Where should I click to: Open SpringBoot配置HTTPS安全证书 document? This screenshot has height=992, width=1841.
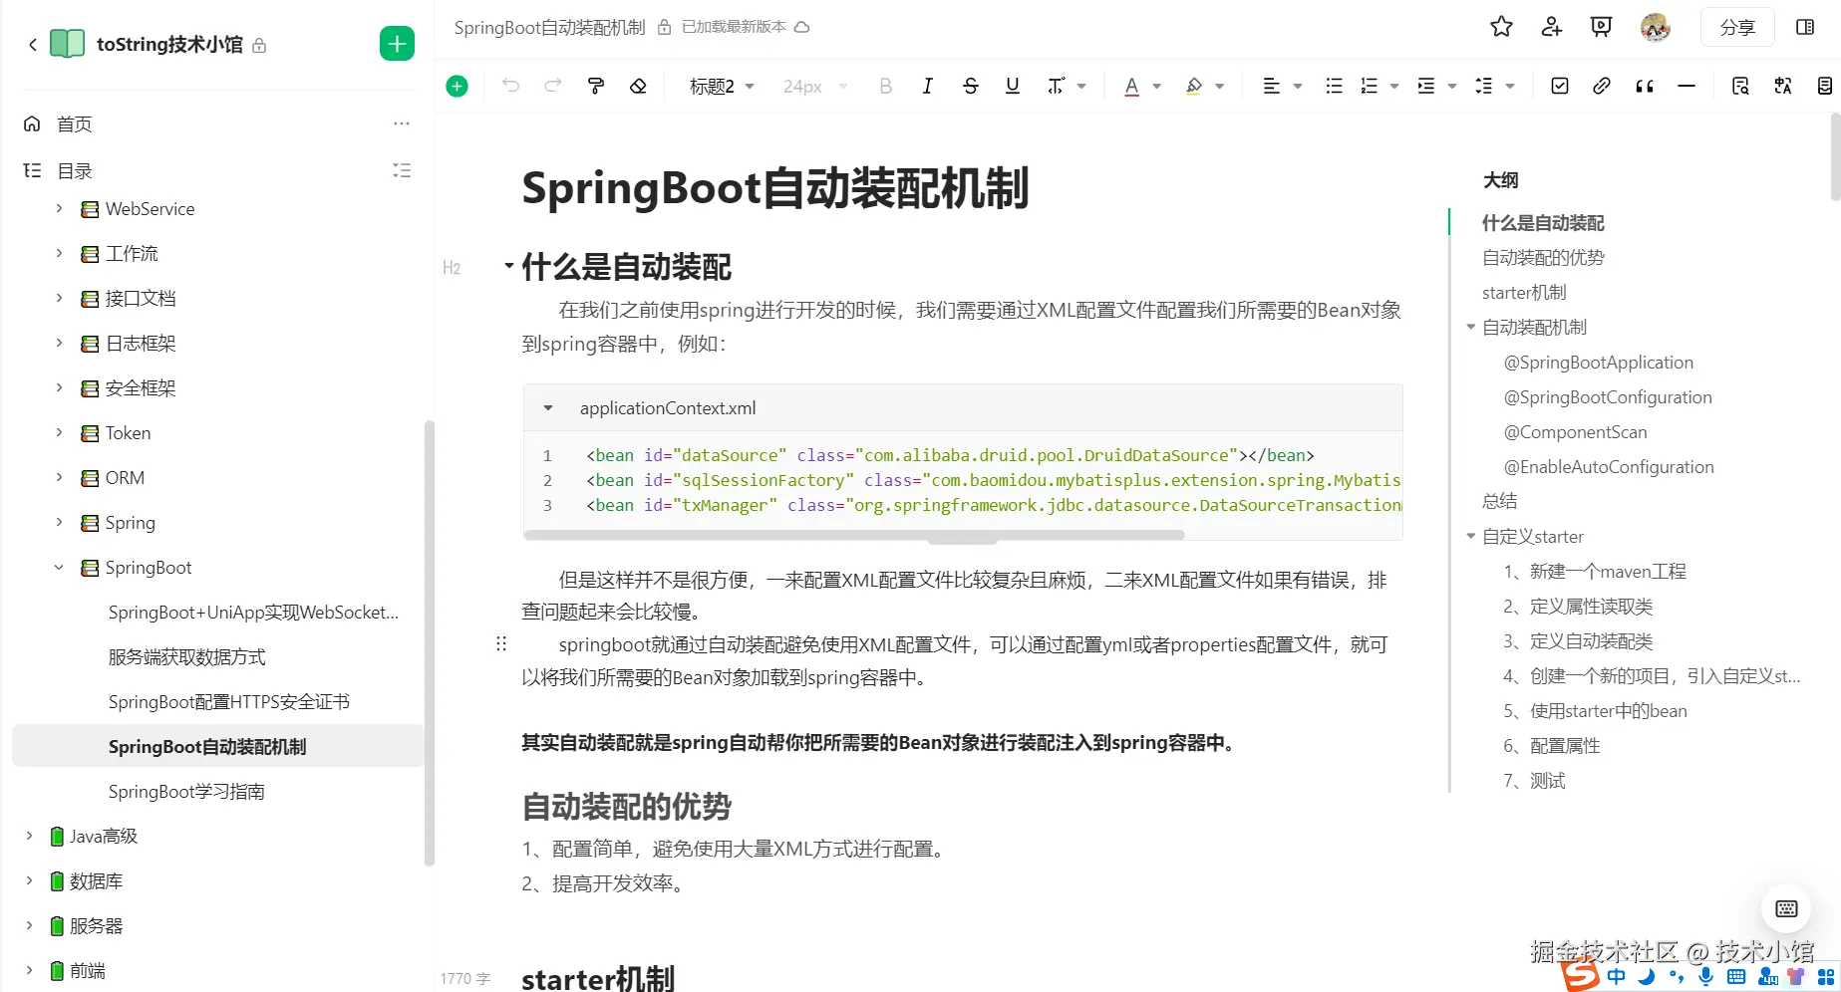click(228, 701)
